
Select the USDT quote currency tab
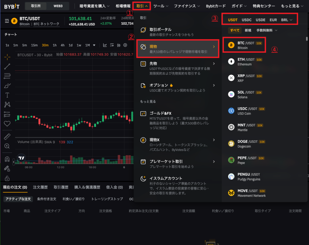233,20
